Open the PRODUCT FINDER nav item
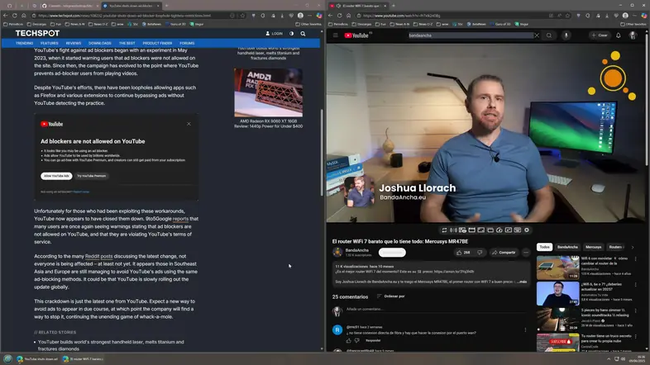650x365 pixels. (157, 43)
